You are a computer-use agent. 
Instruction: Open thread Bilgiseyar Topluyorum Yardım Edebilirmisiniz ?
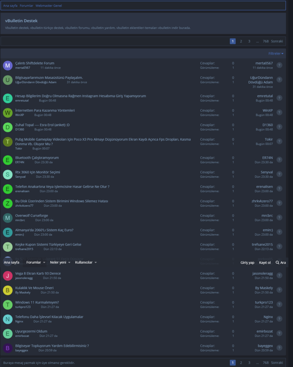point(52,346)
